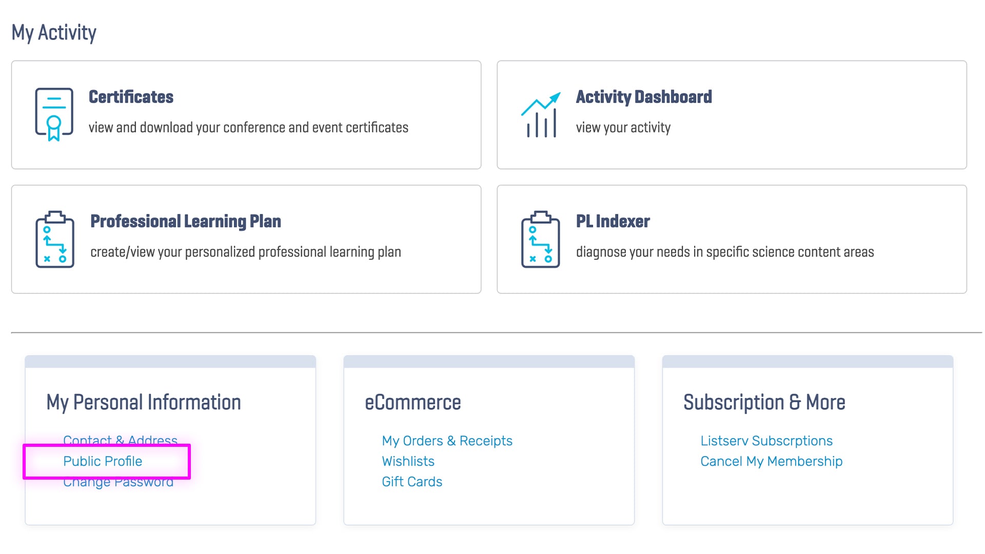Open the Professional Learning Plan heading
This screenshot has height=554, width=985.
pos(186,222)
